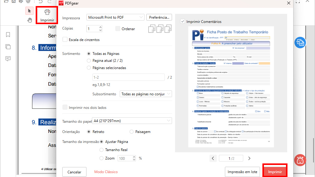Go to next page in print preview
This screenshot has width=315, height=177.
(x=249, y=158)
